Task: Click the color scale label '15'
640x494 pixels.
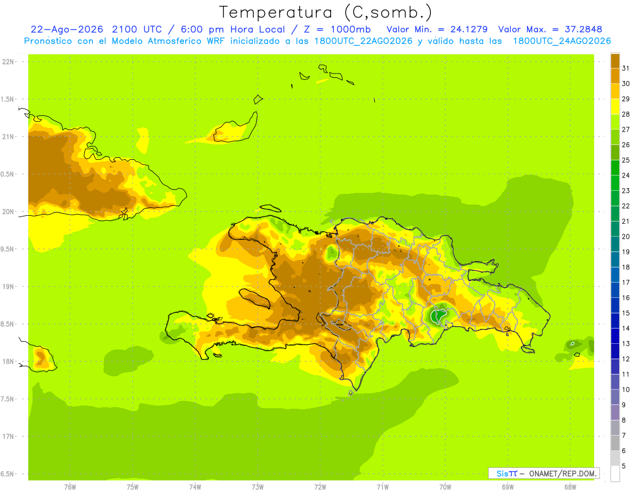Action: tap(626, 313)
